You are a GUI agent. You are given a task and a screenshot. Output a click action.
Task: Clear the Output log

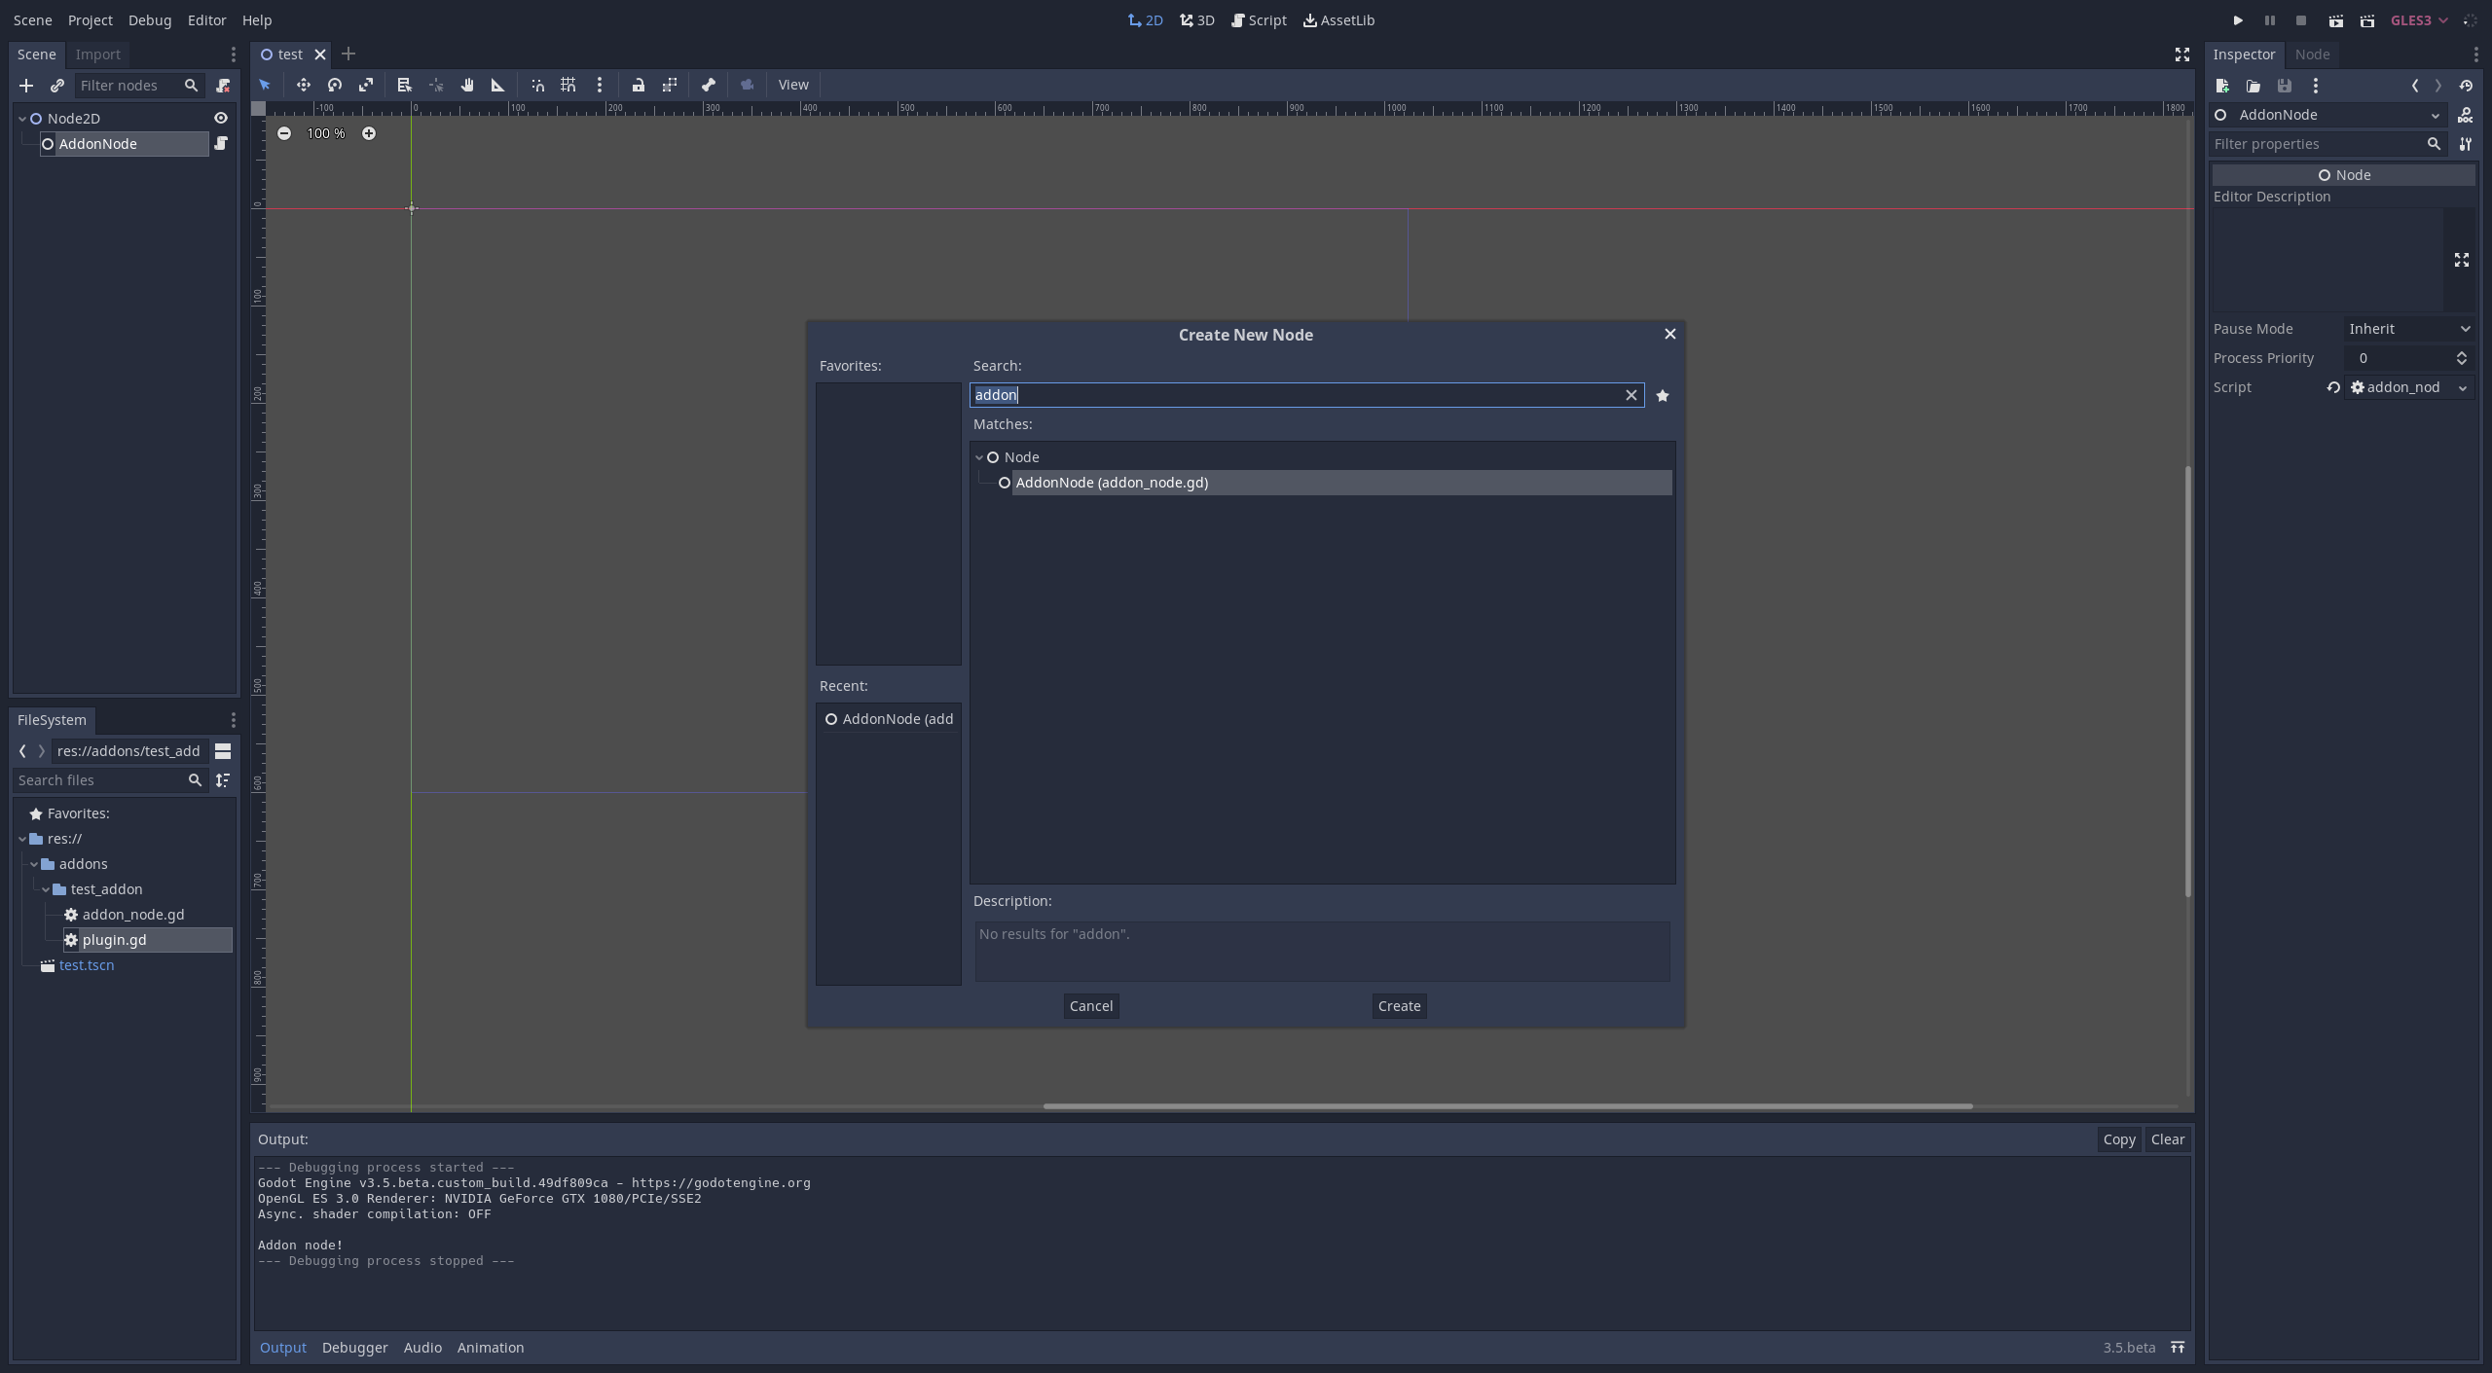pos(2169,1139)
